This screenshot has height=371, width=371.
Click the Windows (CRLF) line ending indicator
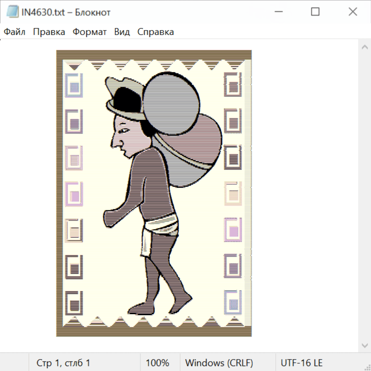(x=219, y=363)
